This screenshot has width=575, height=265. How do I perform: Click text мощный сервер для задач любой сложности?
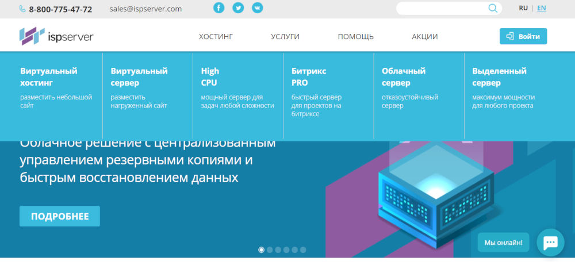pos(237,102)
